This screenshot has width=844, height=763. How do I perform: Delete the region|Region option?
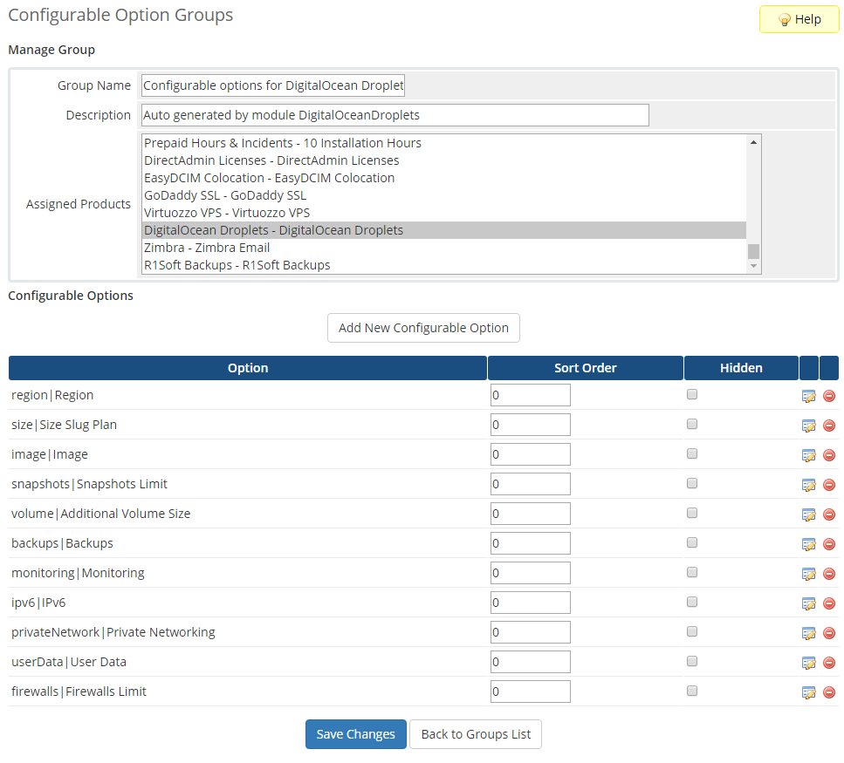(829, 396)
